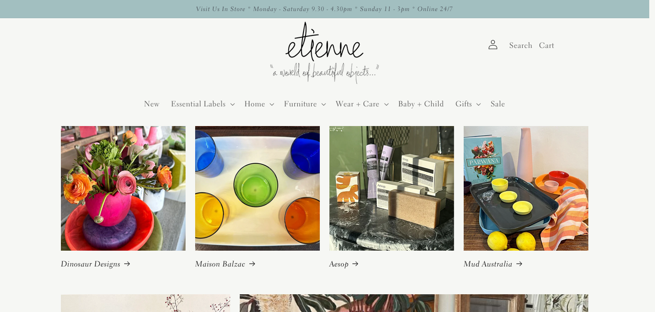
Task: View the Cart
Action: [x=547, y=46]
